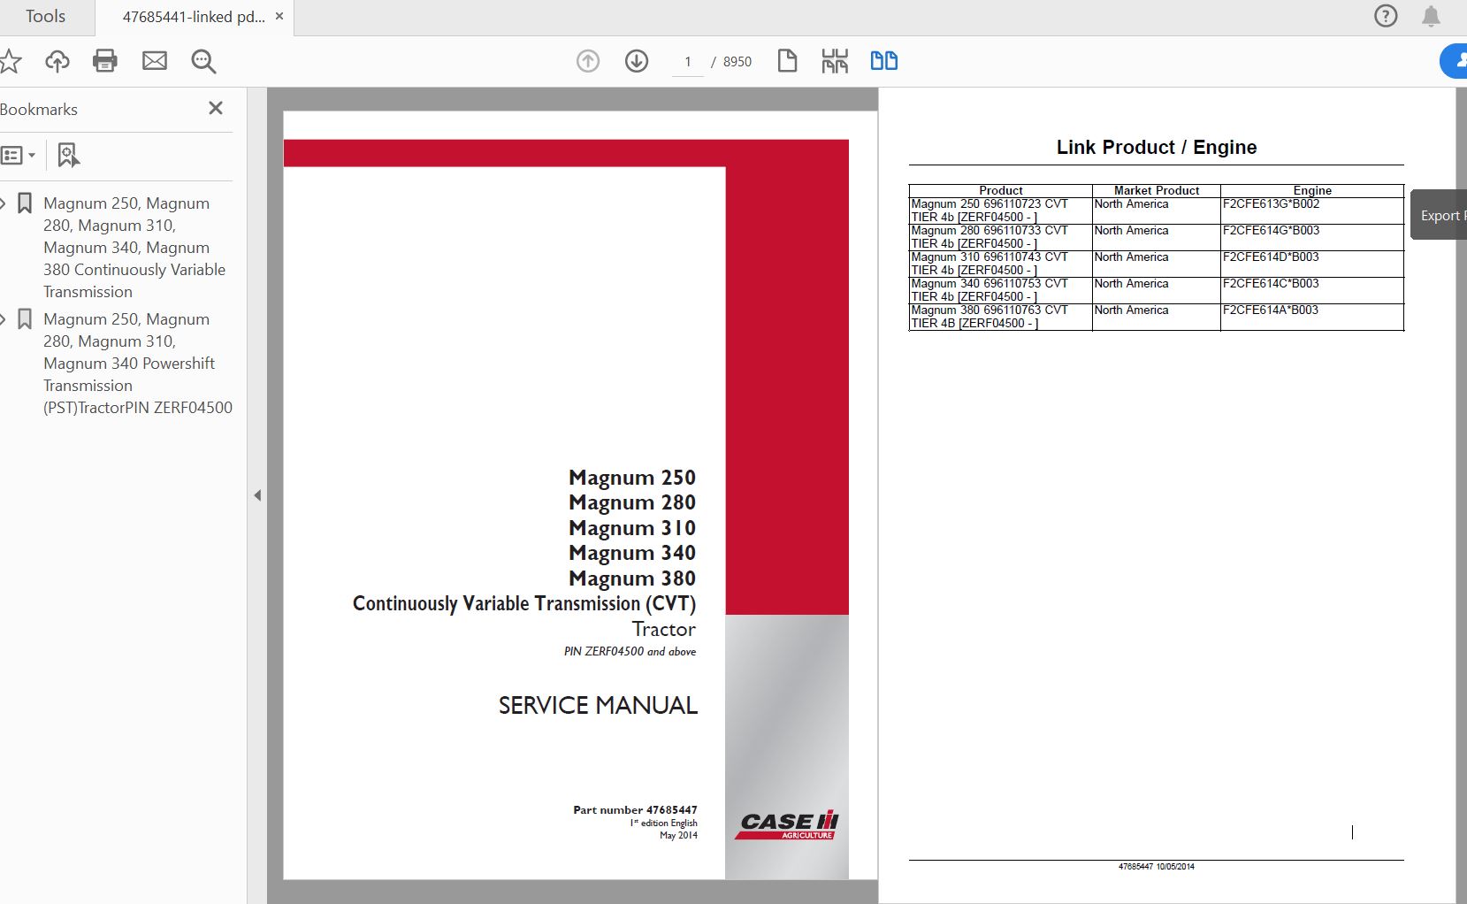
Task: Open bookmark Magnum 340 Powershift Transmission
Action: [138, 364]
